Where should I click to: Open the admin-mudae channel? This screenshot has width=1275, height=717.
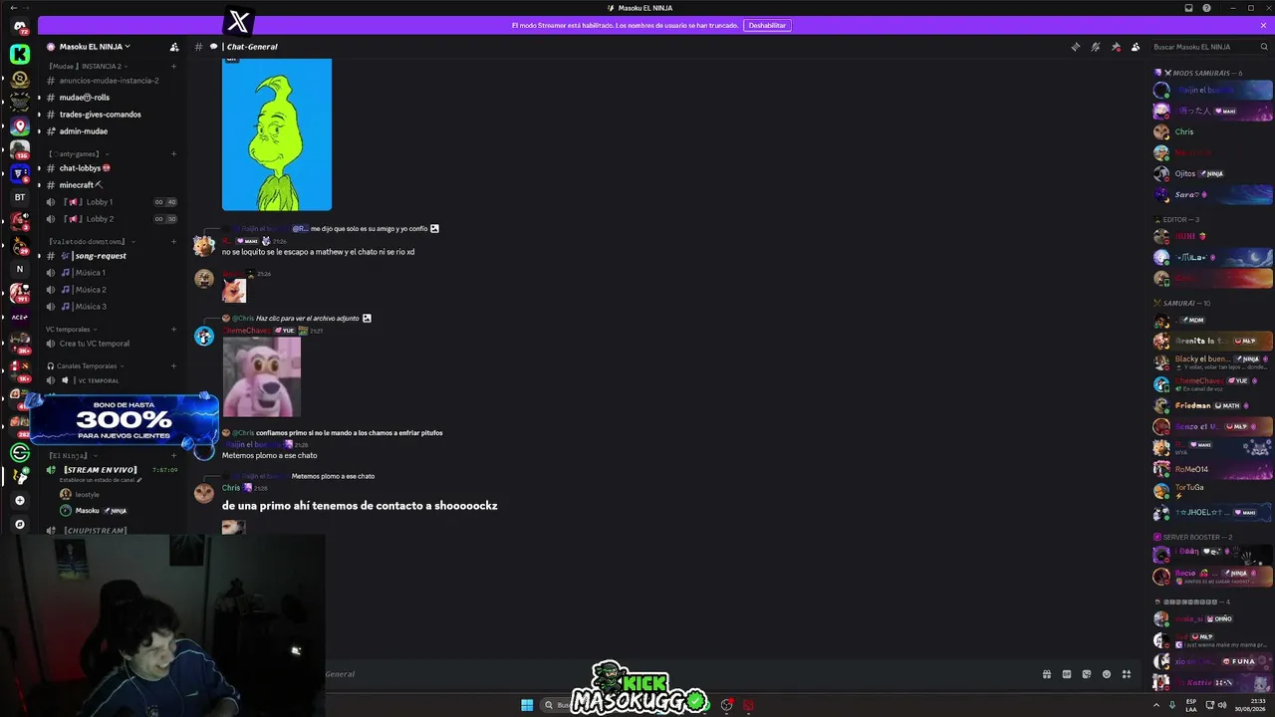click(x=109, y=131)
